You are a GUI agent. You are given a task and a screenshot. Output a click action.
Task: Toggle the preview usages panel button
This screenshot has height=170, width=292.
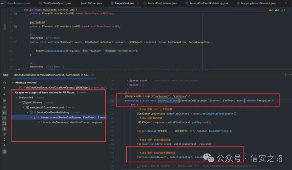tap(4, 152)
